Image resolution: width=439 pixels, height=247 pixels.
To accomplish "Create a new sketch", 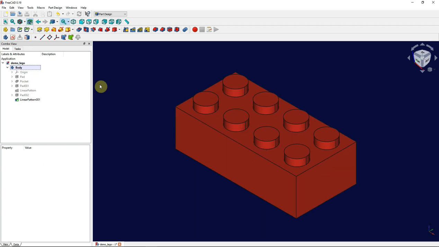I will [x=13, y=37].
